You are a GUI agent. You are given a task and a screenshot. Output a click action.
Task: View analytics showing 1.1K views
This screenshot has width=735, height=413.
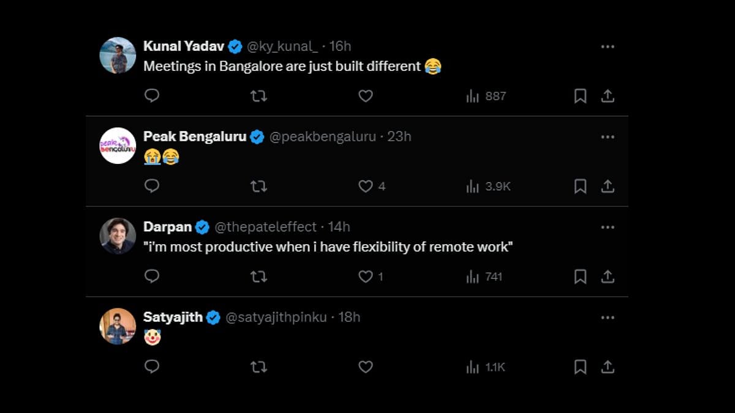click(486, 367)
